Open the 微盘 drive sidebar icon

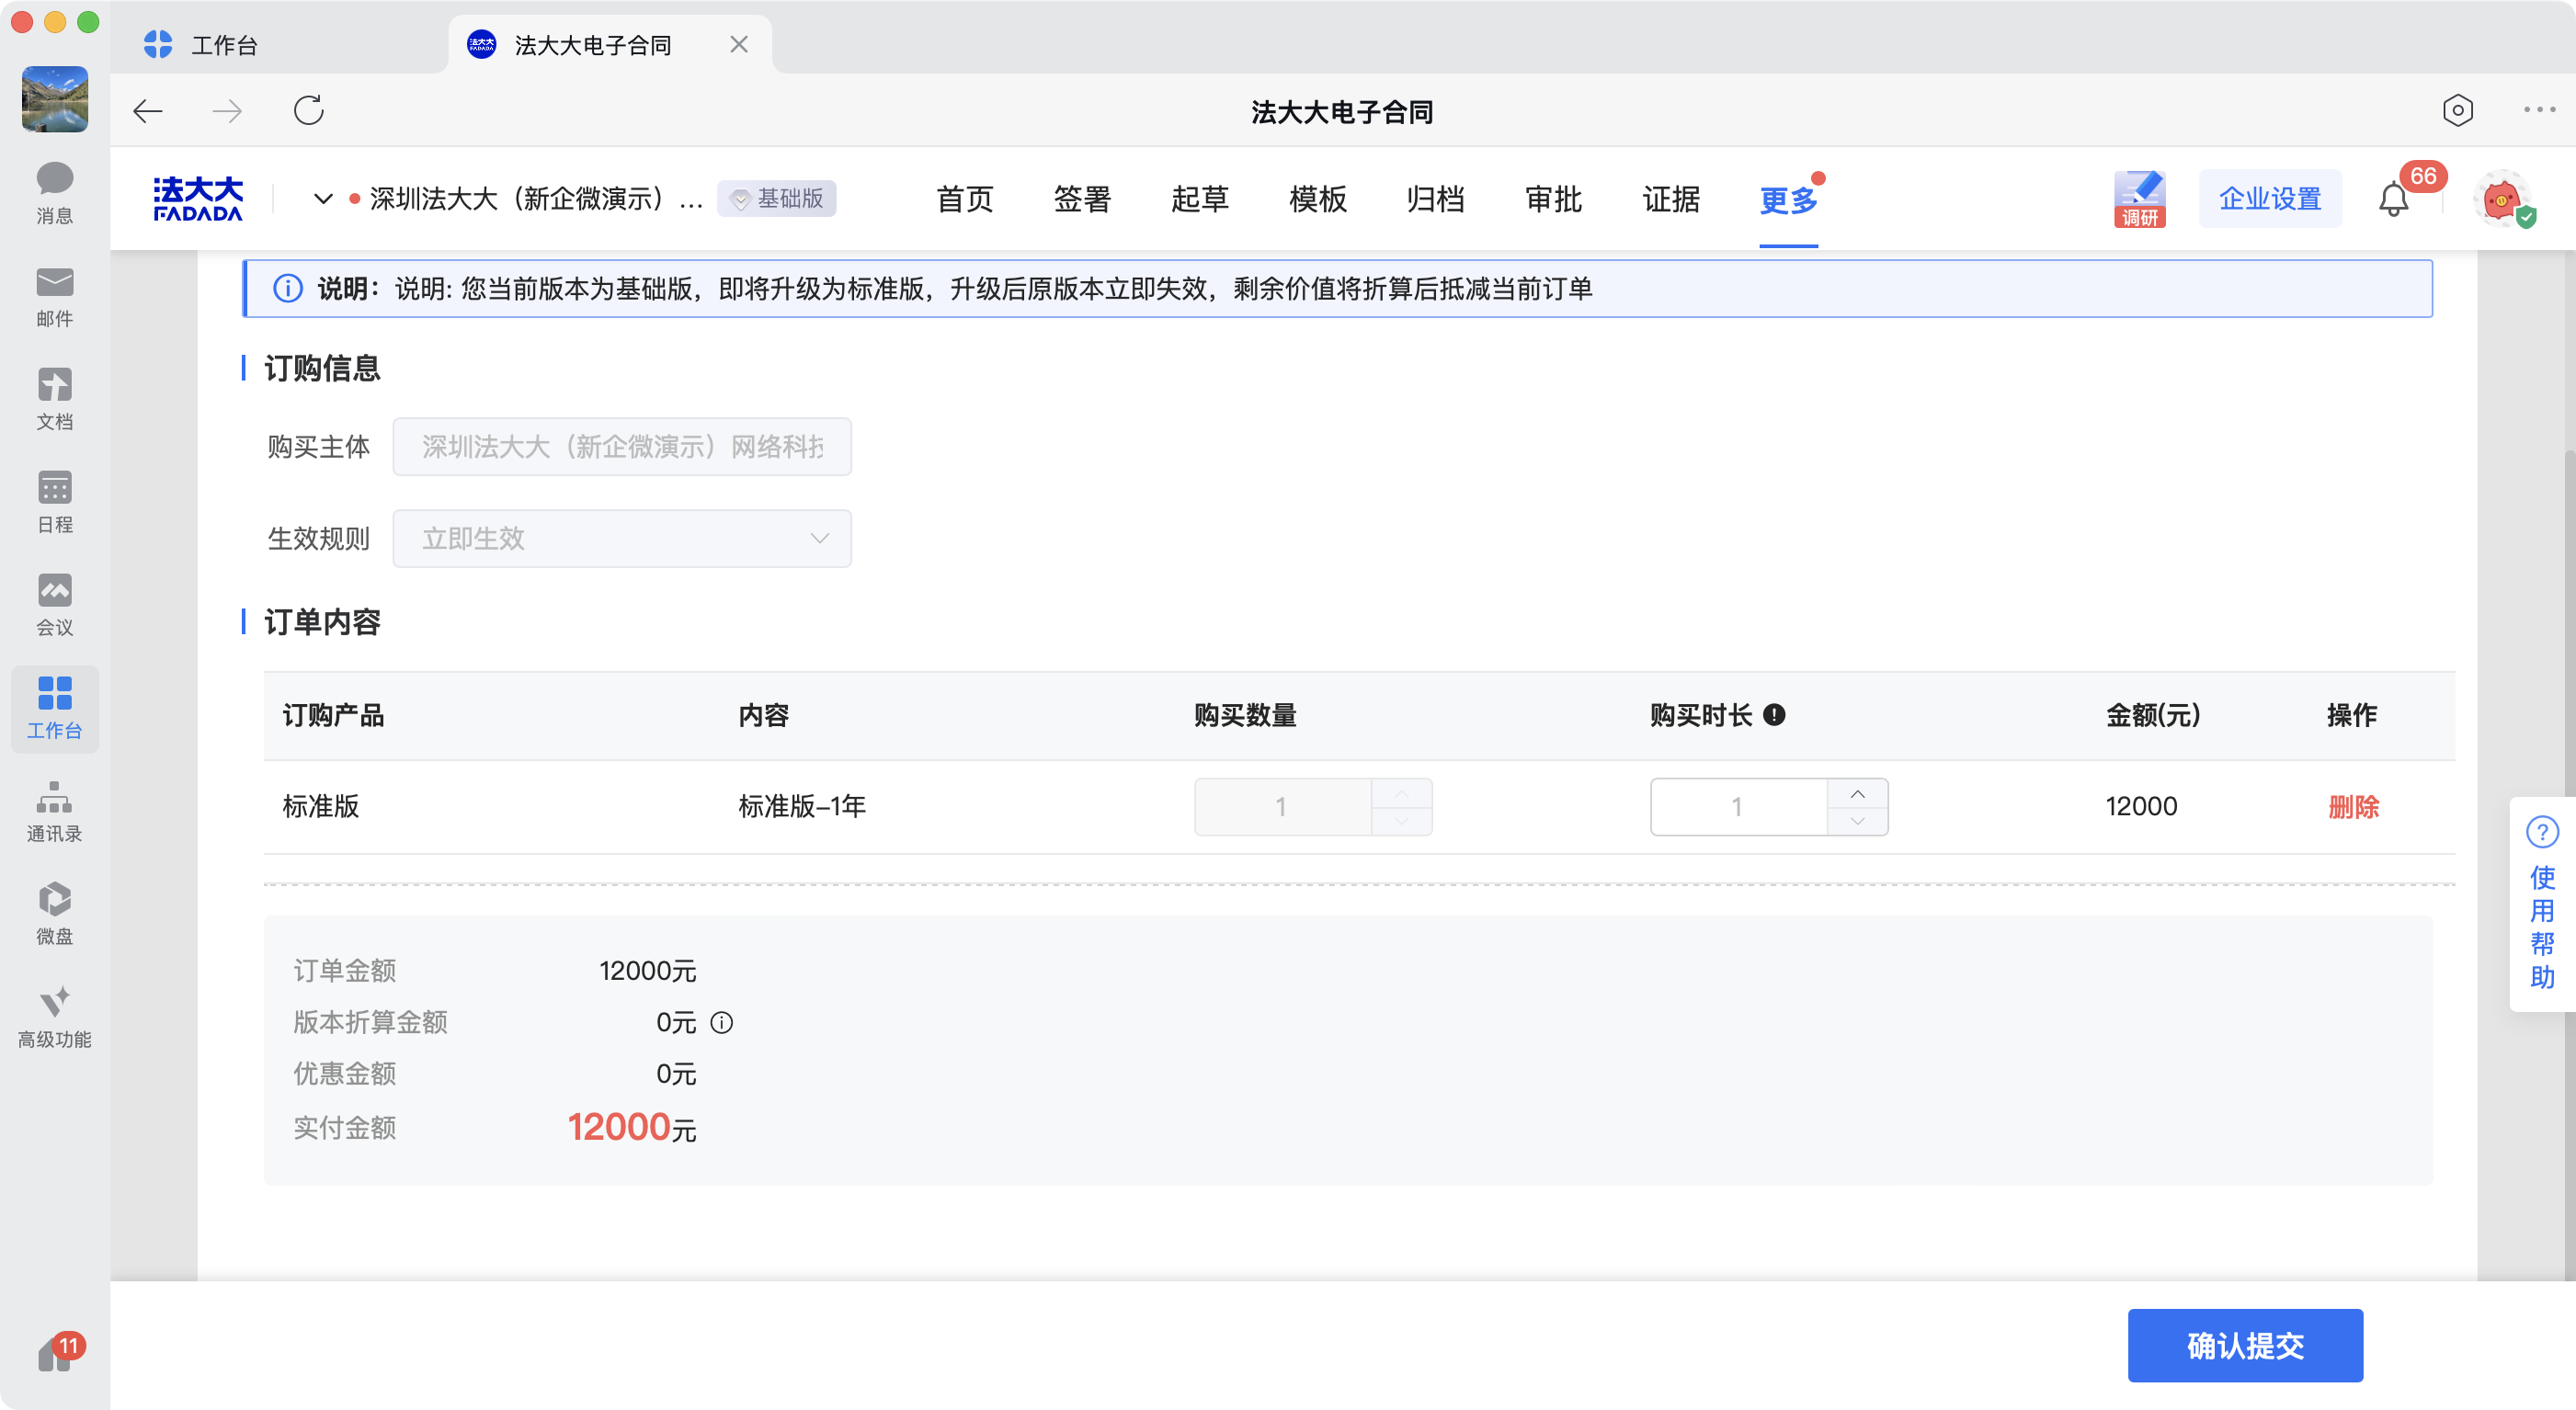[54, 913]
